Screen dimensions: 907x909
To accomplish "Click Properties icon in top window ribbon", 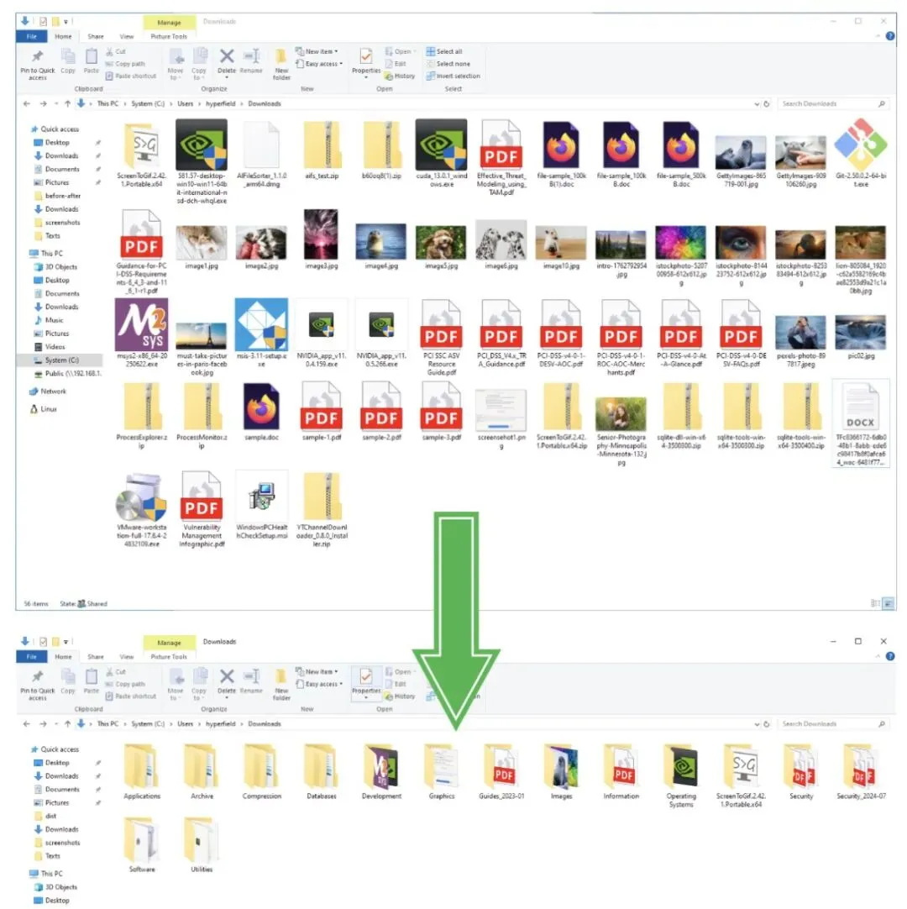I will coord(365,56).
